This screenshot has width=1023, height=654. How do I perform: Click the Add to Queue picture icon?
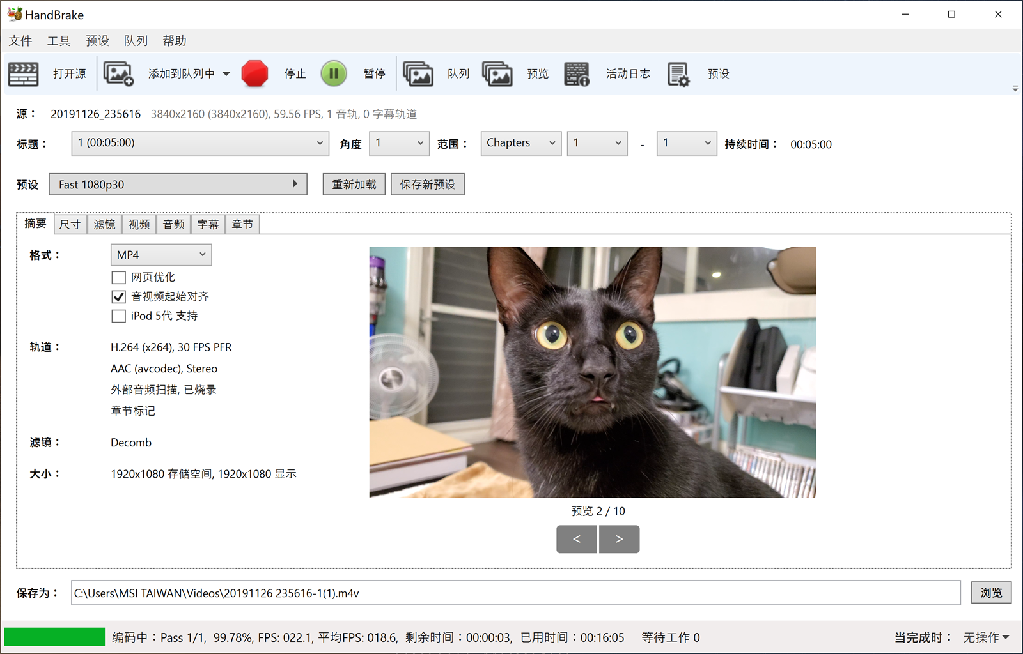(x=118, y=74)
